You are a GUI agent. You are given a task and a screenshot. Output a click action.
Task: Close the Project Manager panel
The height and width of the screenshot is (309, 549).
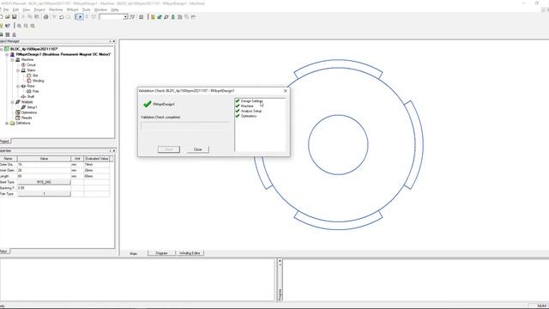(x=114, y=41)
